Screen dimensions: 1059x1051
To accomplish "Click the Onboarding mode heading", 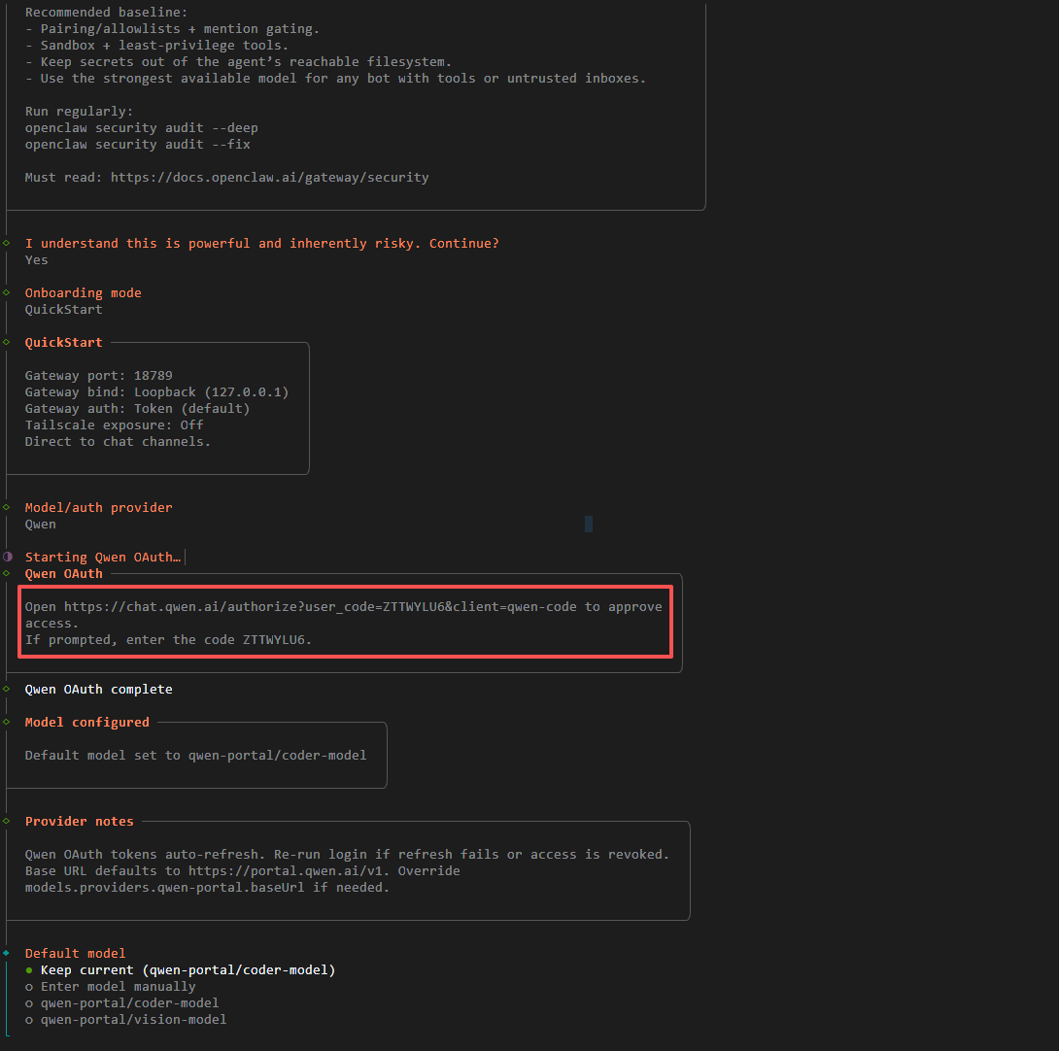I will [84, 293].
